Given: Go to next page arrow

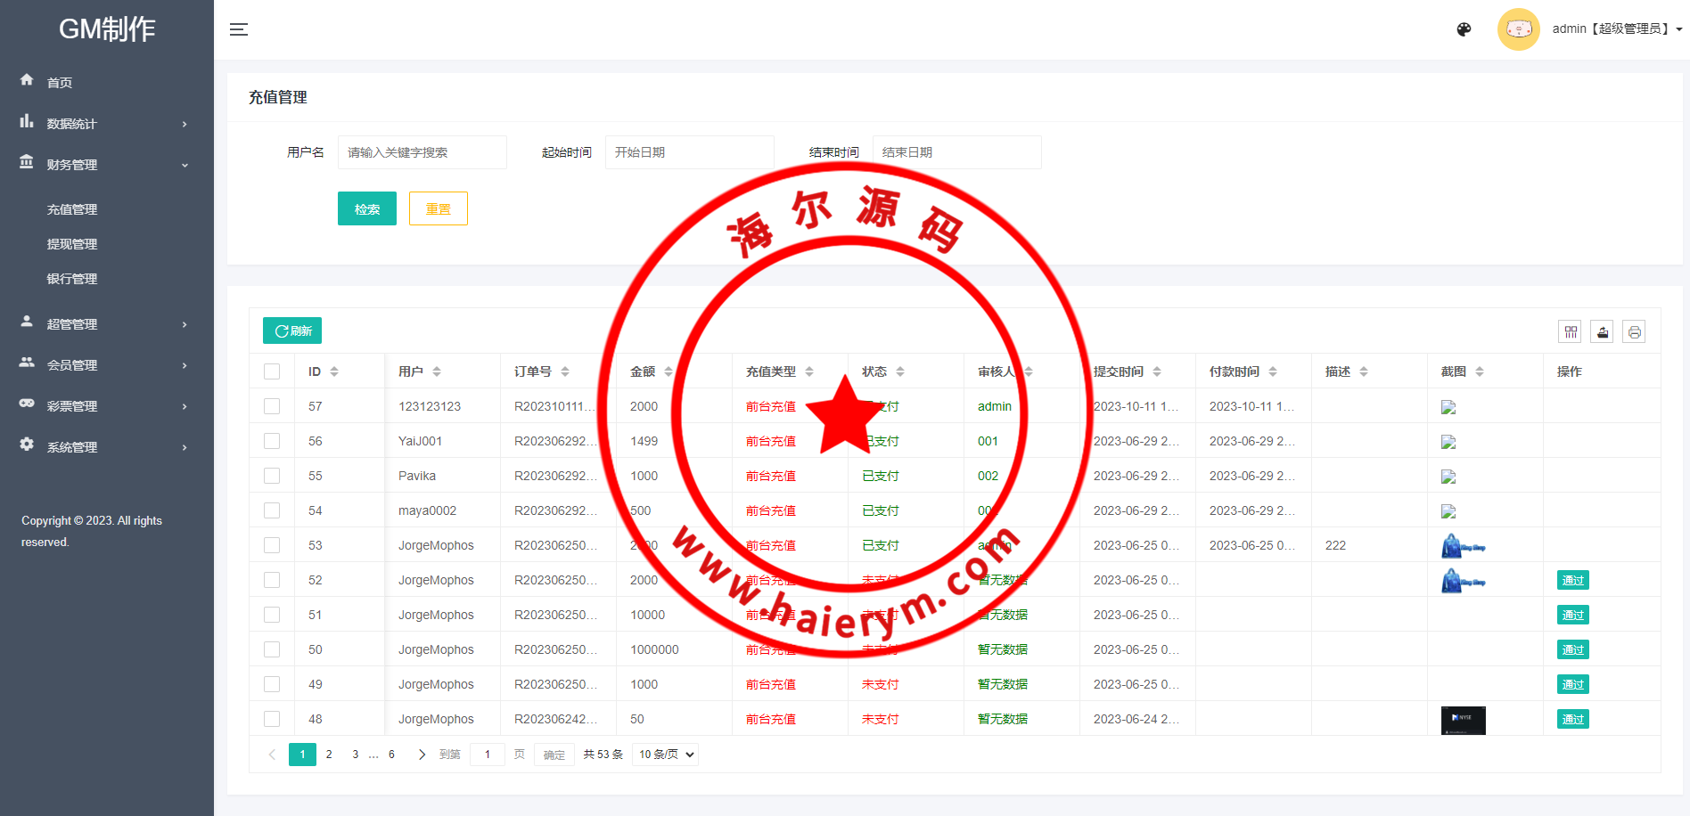Looking at the screenshot, I should click(422, 755).
